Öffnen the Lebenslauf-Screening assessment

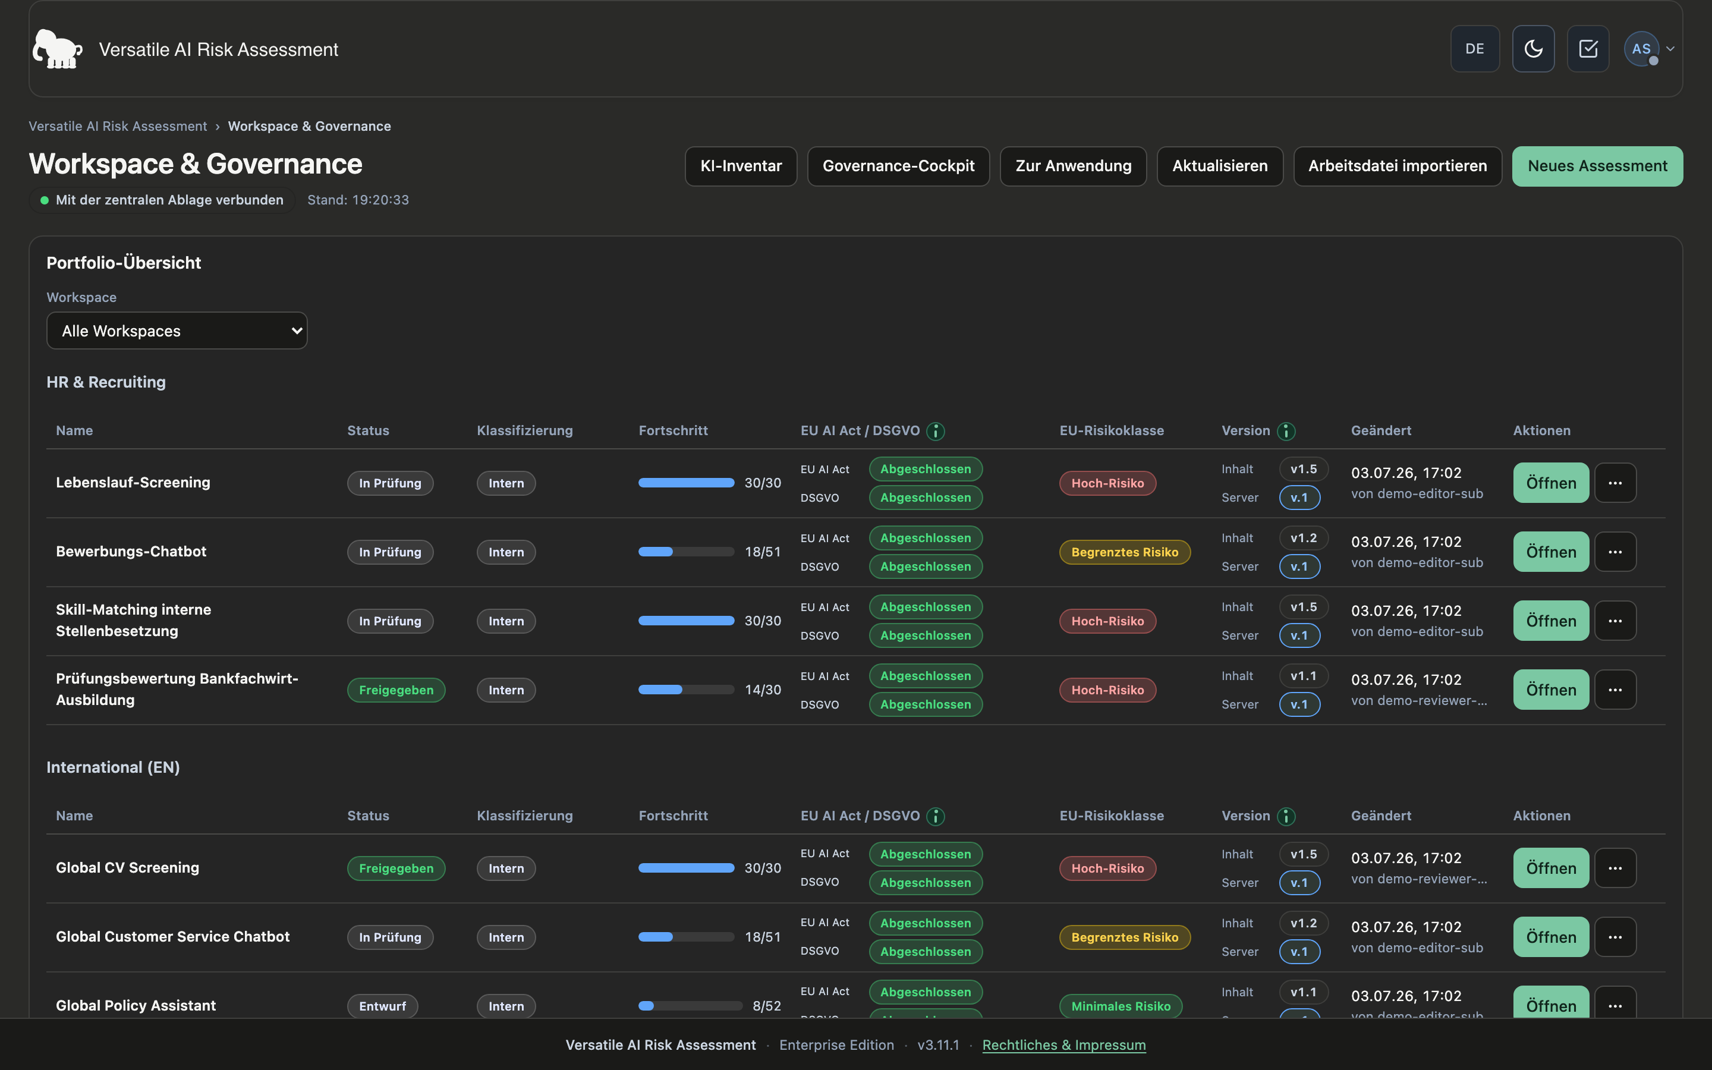point(1551,483)
